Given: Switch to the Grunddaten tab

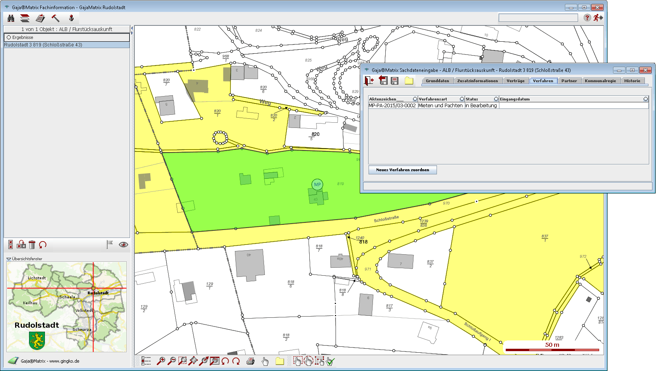Looking at the screenshot, I should click(x=437, y=81).
